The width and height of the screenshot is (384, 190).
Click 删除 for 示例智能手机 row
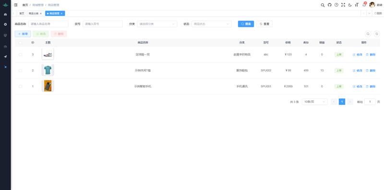click(371, 87)
